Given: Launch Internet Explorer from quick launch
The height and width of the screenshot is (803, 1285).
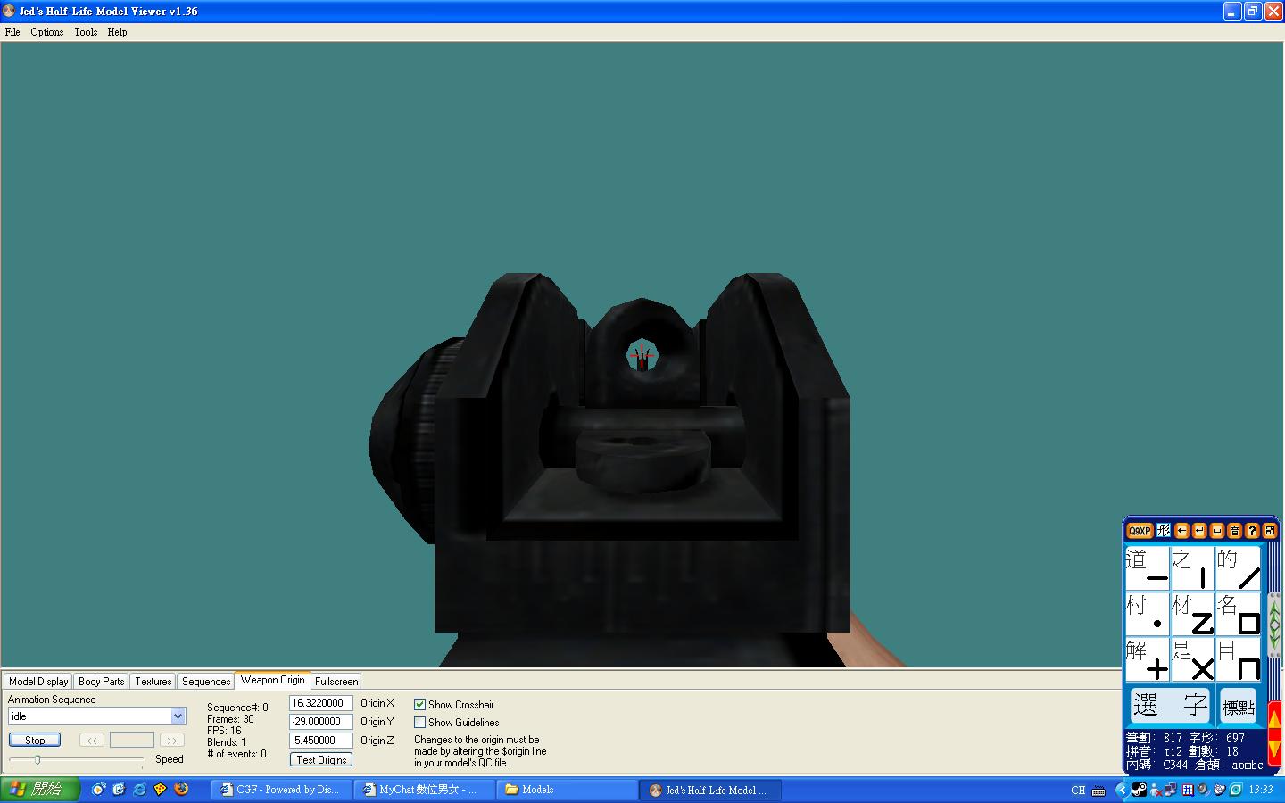Looking at the screenshot, I should pos(140,790).
